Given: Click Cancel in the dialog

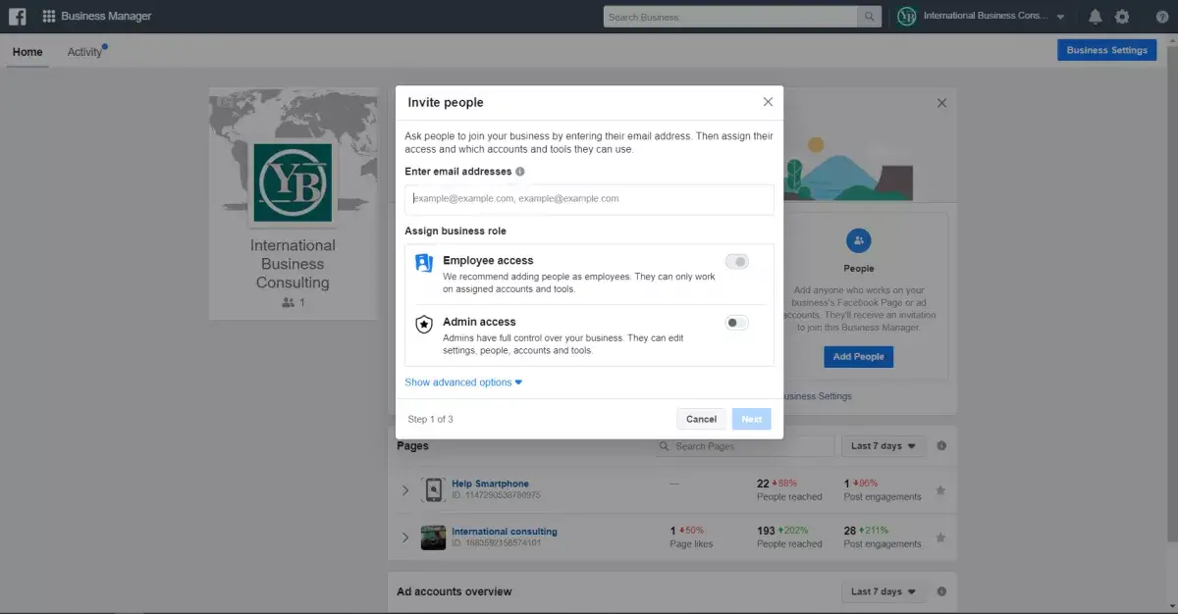Looking at the screenshot, I should click(x=701, y=419).
